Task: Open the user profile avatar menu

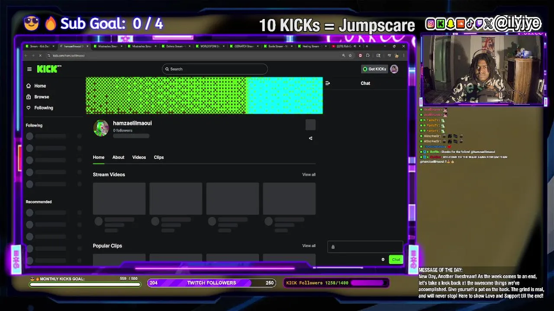Action: click(394, 69)
